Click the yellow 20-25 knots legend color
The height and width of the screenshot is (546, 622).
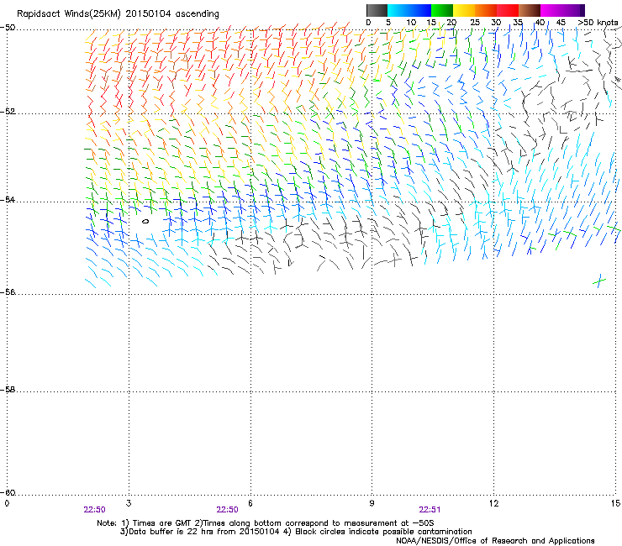click(x=464, y=10)
